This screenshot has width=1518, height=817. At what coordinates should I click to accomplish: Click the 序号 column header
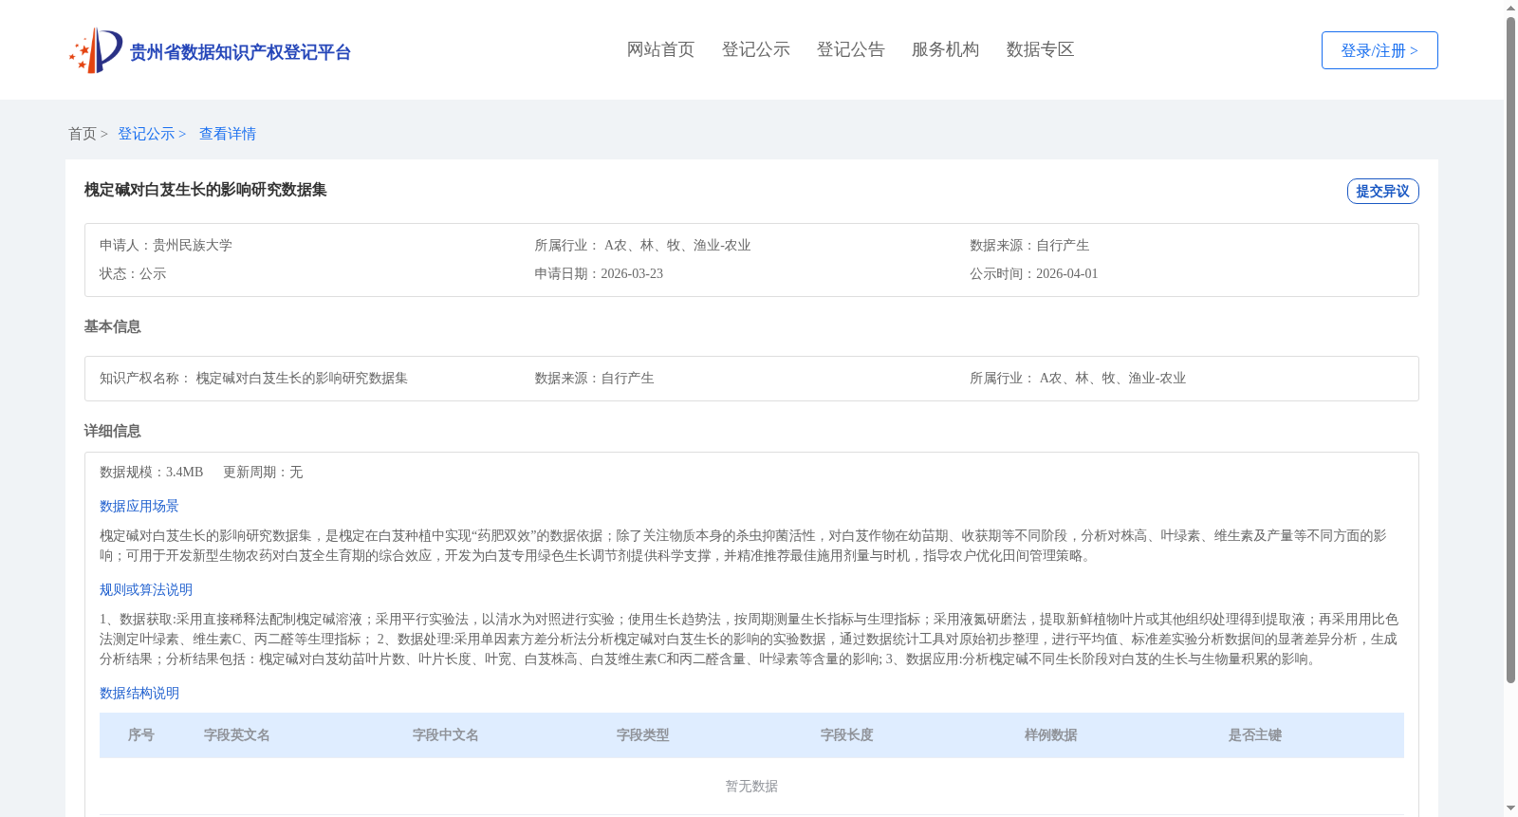(141, 734)
